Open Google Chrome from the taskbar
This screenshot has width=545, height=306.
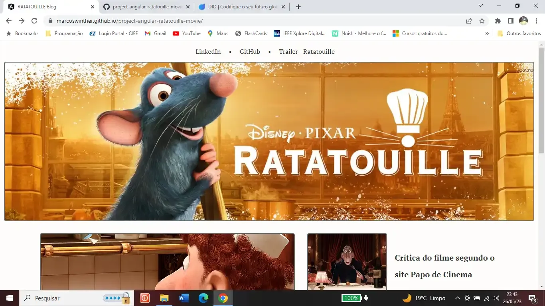223,298
